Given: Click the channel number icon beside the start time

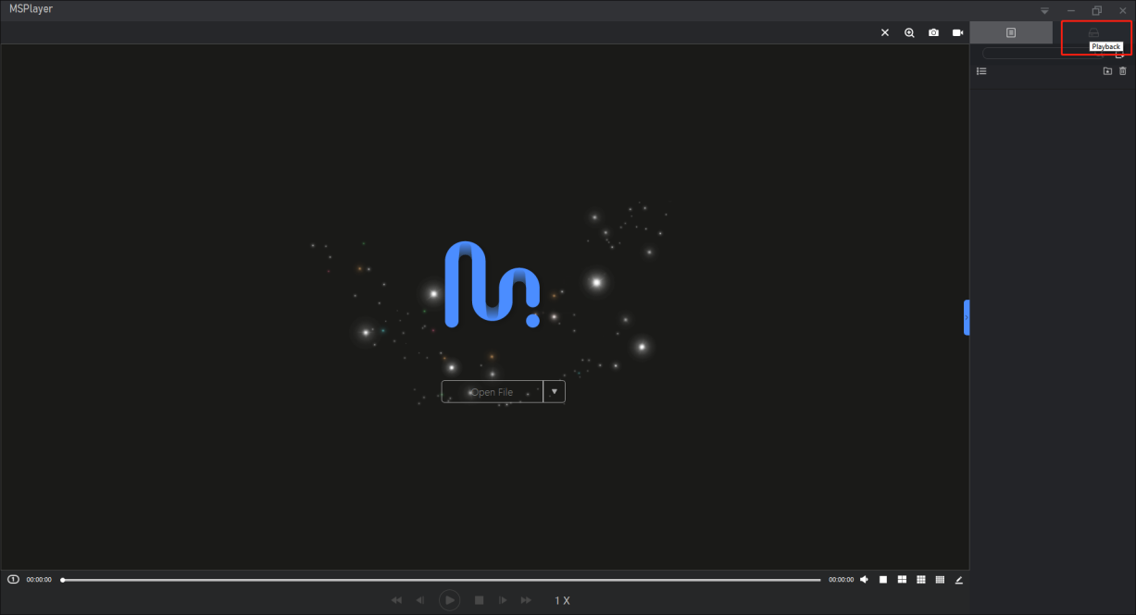Looking at the screenshot, I should (x=13, y=580).
